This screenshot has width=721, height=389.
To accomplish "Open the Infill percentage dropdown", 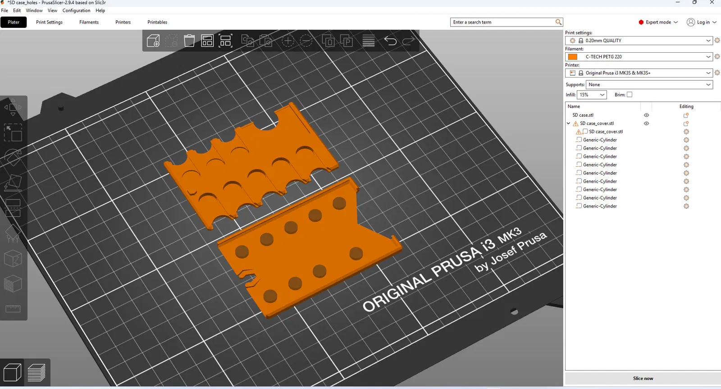I will 592,95.
